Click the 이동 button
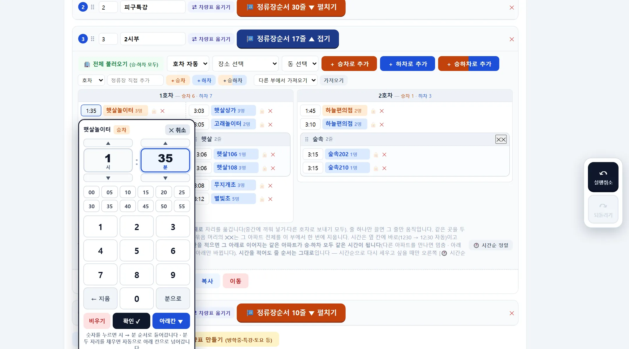 tap(236, 281)
